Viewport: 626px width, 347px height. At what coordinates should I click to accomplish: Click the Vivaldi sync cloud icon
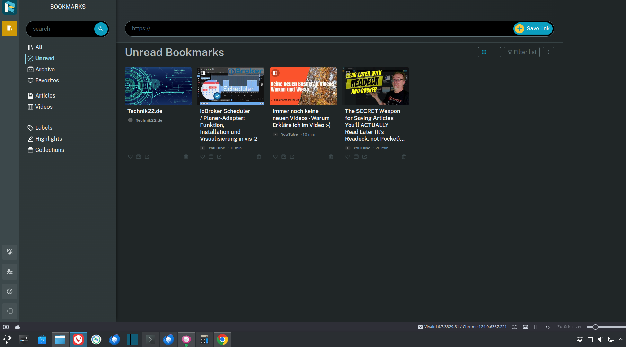point(17,327)
